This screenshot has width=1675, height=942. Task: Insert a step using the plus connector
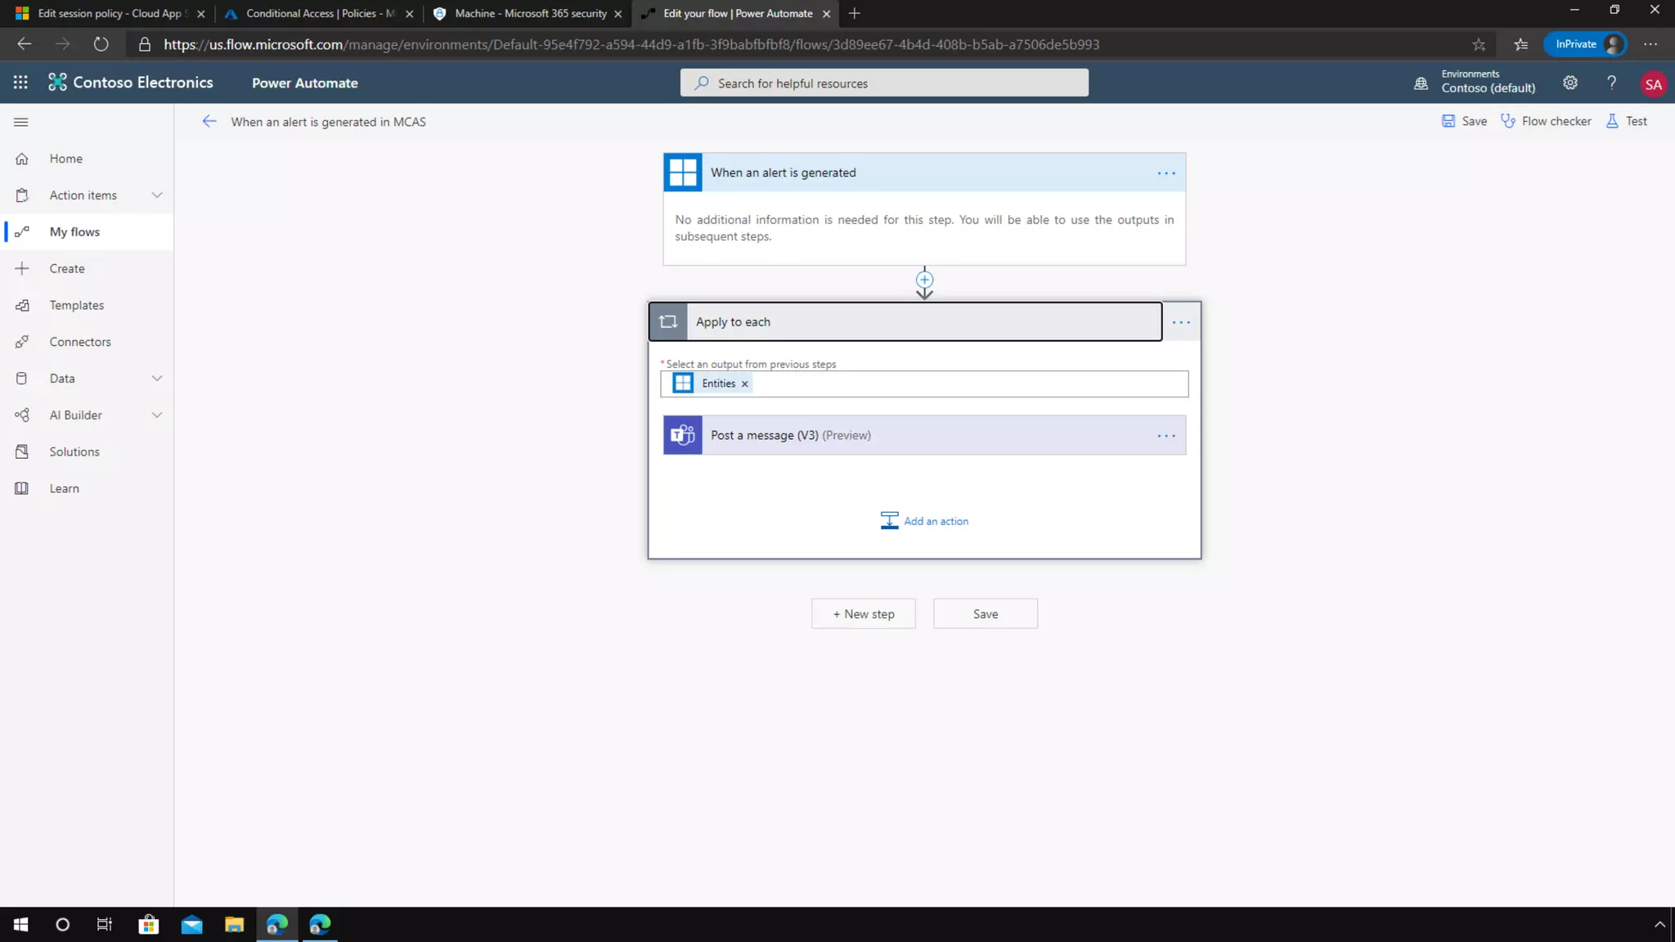[x=924, y=280]
